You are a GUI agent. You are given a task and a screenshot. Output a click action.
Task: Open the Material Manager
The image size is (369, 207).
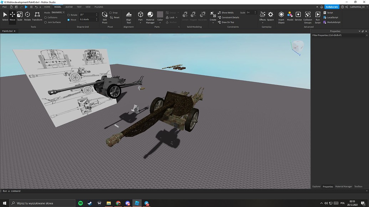point(150,16)
